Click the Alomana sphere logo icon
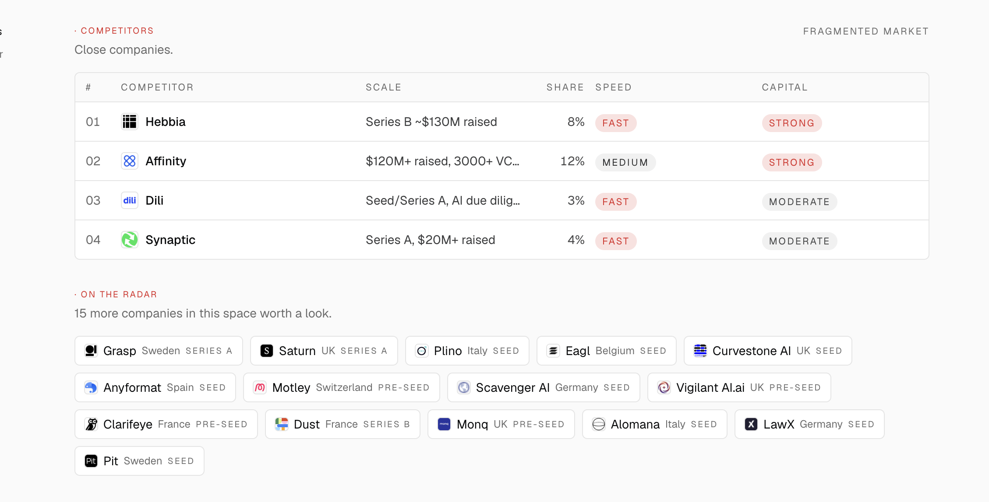Image resolution: width=989 pixels, height=502 pixels. click(599, 424)
